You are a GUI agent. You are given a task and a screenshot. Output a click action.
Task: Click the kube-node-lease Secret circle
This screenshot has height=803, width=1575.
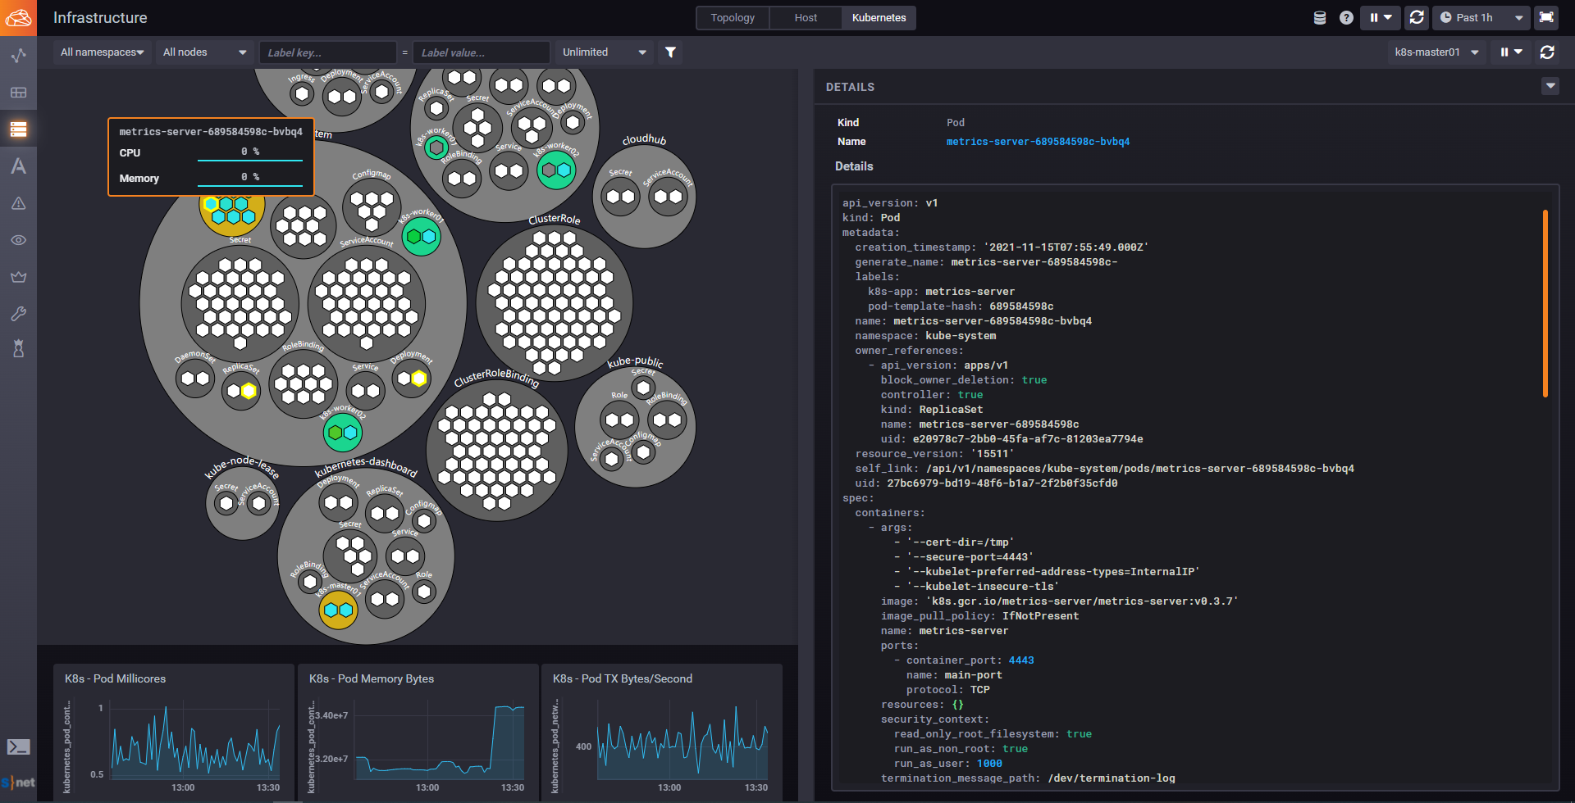tap(226, 502)
